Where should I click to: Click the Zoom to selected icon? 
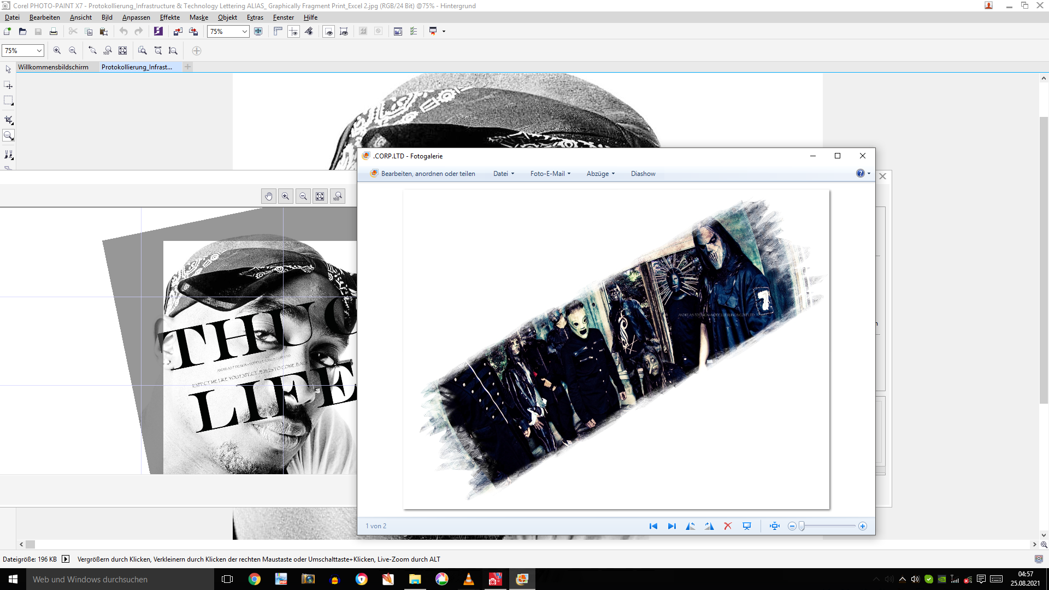143,50
